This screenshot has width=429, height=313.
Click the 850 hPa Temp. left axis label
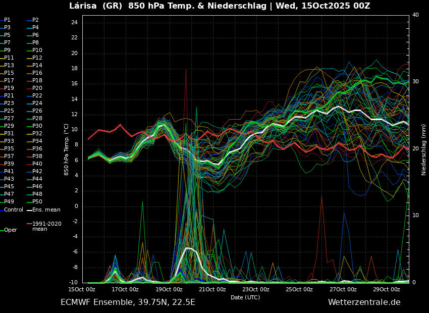coord(67,149)
